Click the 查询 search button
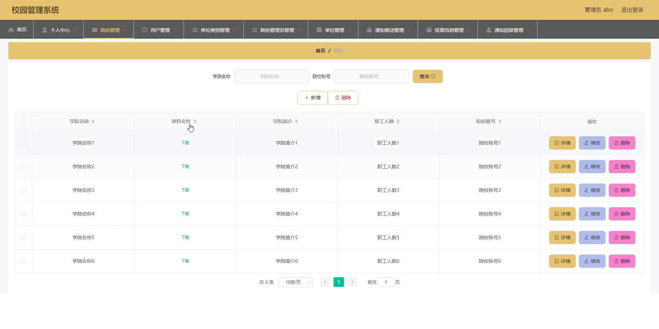Viewport: 659px width, 329px height. coord(427,76)
